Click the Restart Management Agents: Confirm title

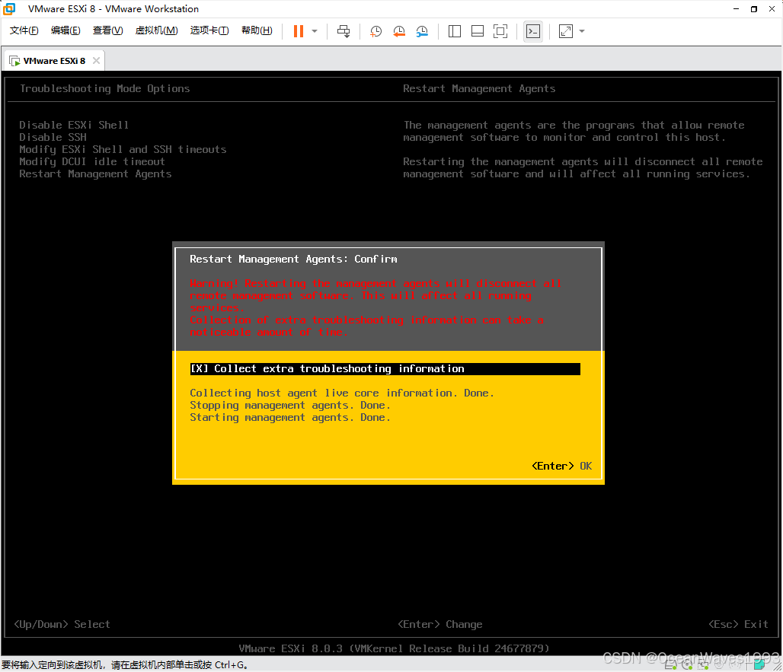294,259
